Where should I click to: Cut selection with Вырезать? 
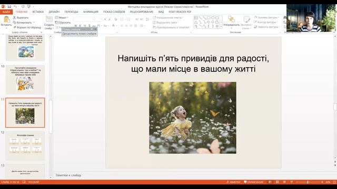pos(21,17)
